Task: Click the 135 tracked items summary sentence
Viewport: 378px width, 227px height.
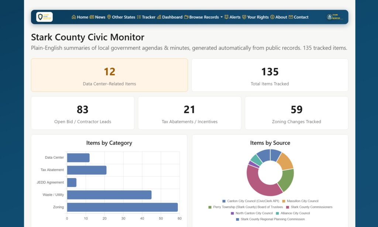Action: tap(325, 48)
